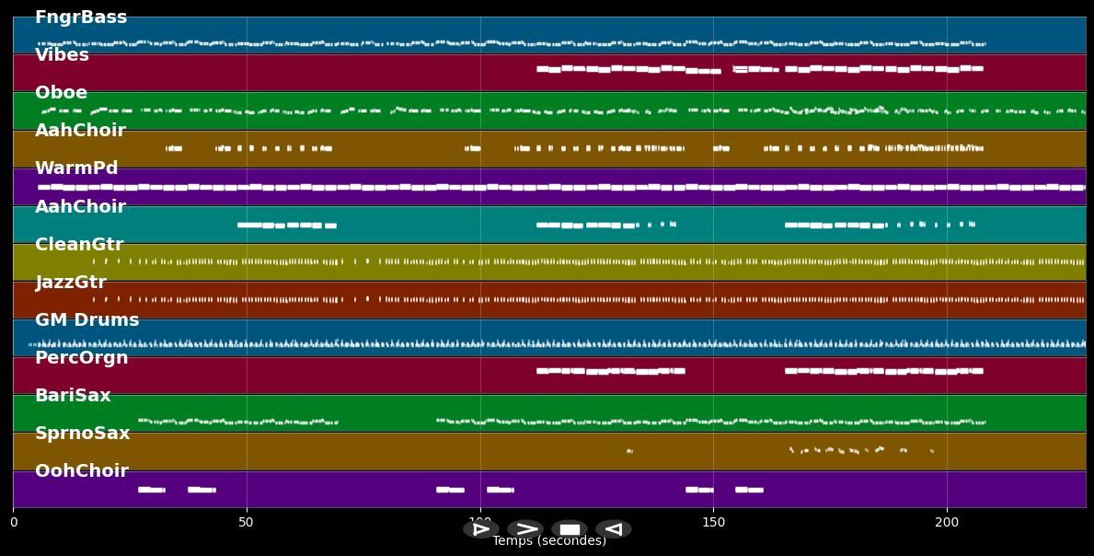Click the Temps (secondes) axis label
This screenshot has width=1094, height=556.
tap(548, 541)
